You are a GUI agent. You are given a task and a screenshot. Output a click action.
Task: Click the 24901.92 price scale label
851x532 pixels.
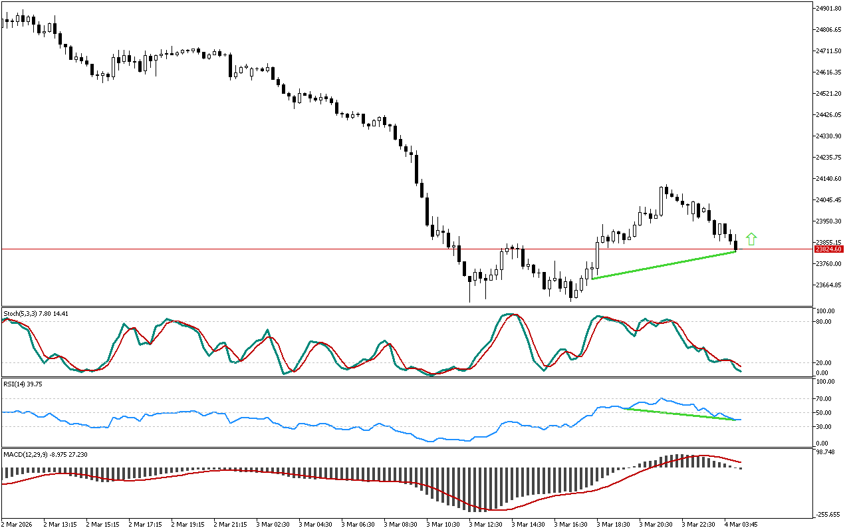828,9
